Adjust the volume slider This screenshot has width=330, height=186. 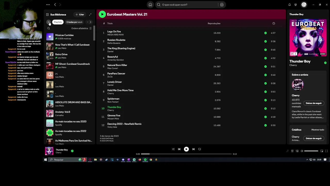311,151
